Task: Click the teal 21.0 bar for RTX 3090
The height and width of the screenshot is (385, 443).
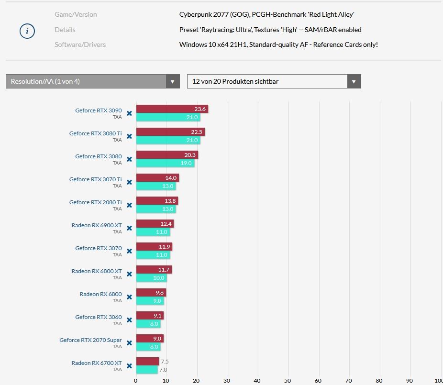Action: [x=168, y=117]
